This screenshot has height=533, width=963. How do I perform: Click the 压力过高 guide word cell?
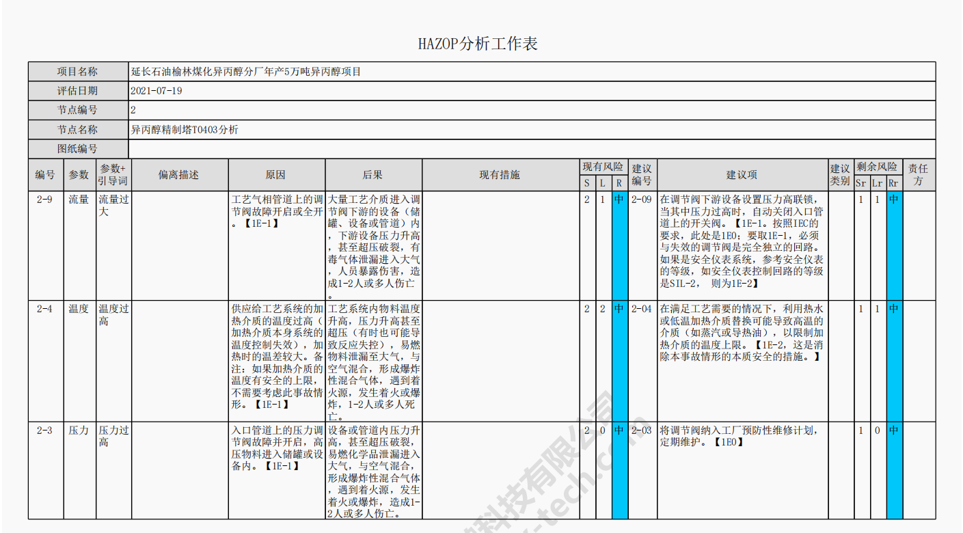(113, 470)
